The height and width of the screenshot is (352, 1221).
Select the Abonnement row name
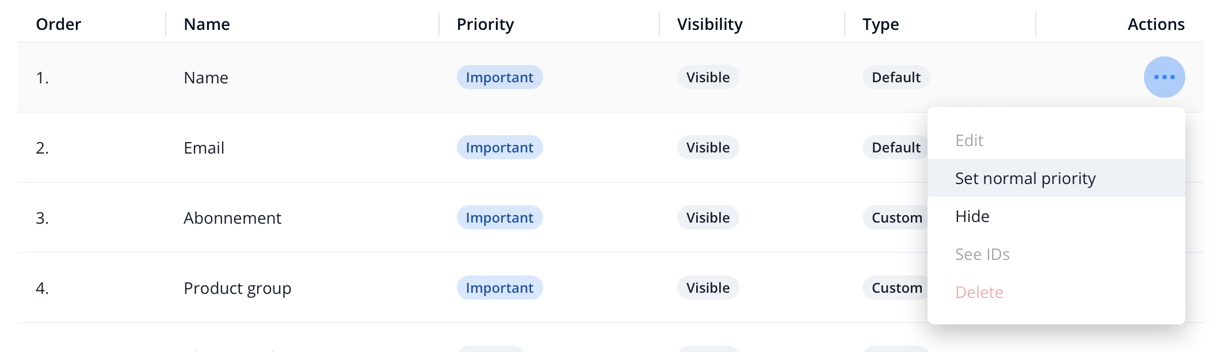232,218
